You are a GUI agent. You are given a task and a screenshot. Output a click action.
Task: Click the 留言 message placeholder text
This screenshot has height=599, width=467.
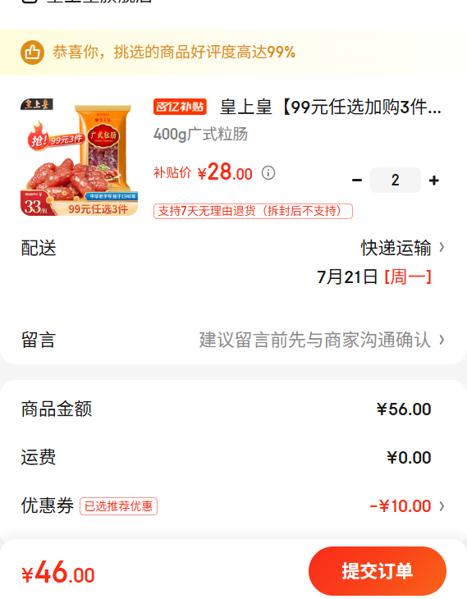point(315,340)
